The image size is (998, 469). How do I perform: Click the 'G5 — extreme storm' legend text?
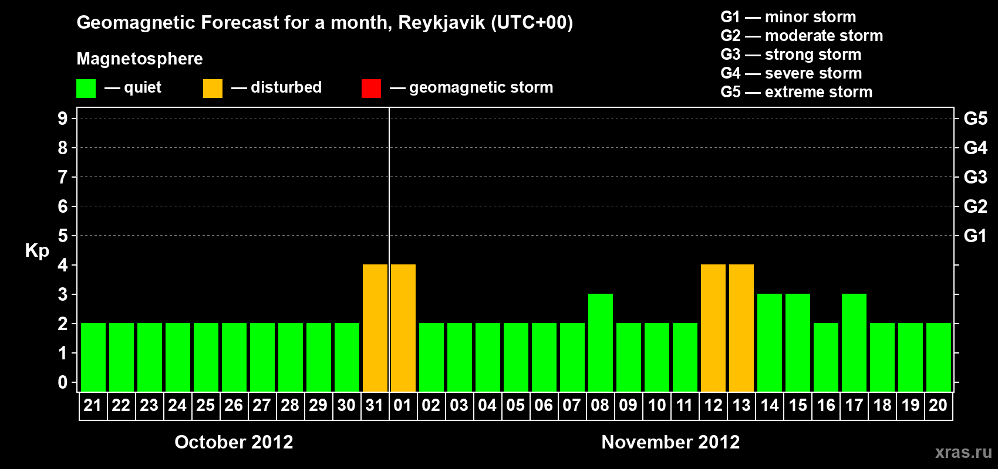coord(796,92)
